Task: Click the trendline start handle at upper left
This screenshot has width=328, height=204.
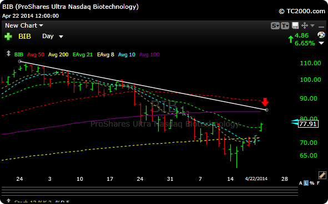Action: click(x=19, y=61)
